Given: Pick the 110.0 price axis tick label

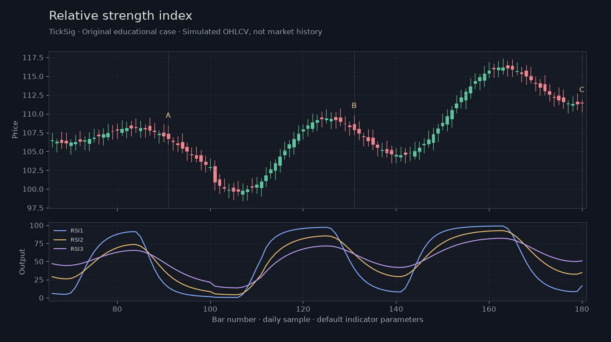Looking at the screenshot, I should 33,114.
